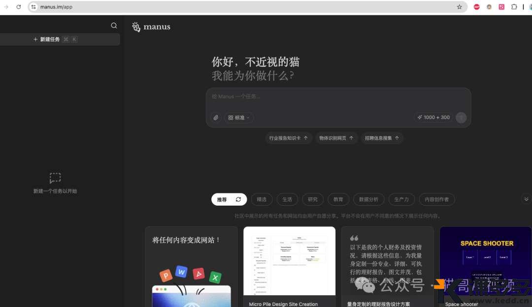Send the task with the arrow button

tap(461, 118)
